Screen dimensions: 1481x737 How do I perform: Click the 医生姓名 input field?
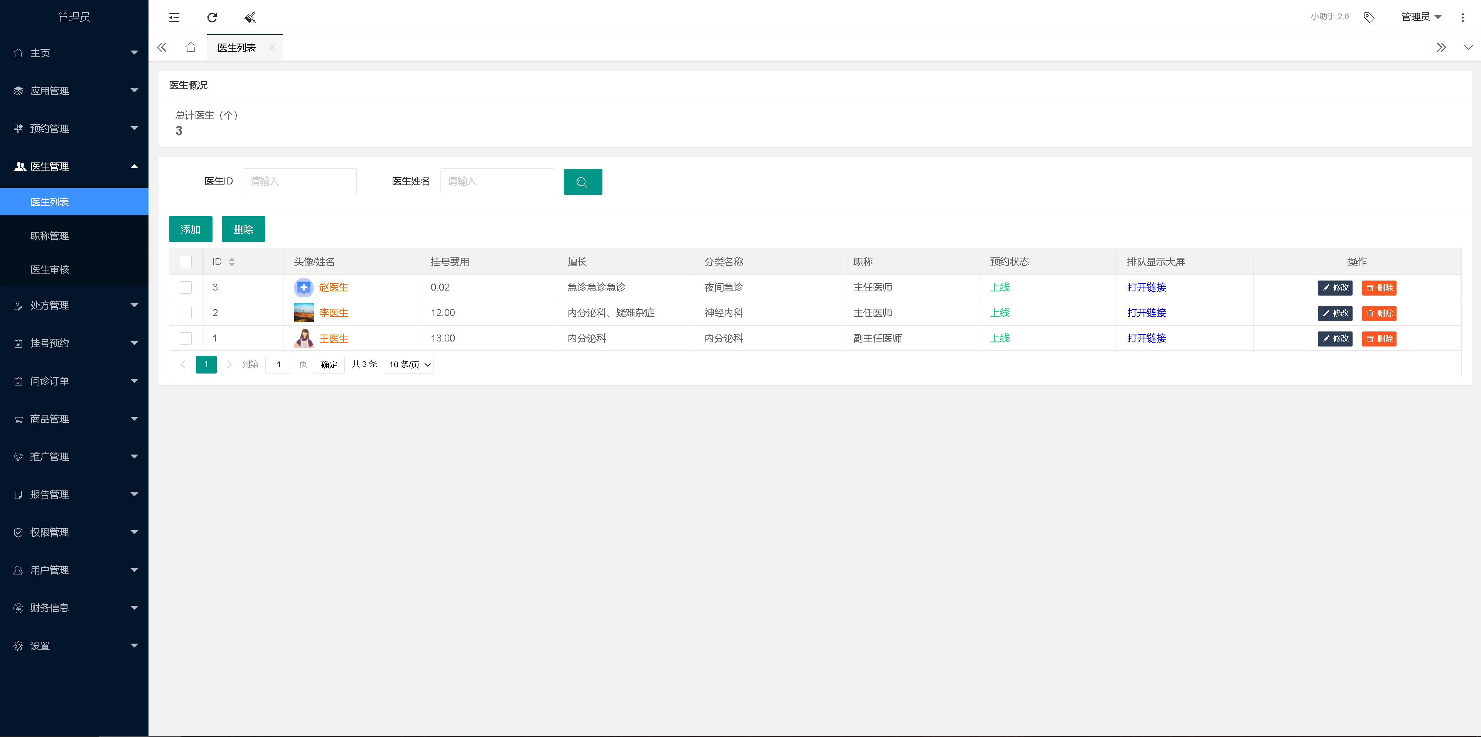click(497, 181)
